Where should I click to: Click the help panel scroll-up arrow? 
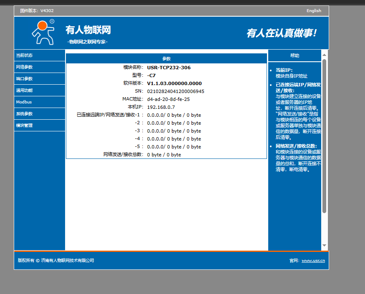pos(324,55)
